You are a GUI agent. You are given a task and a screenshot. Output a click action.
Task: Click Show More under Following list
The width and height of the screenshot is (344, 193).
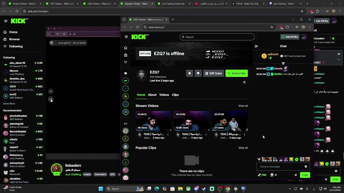pos(9,104)
